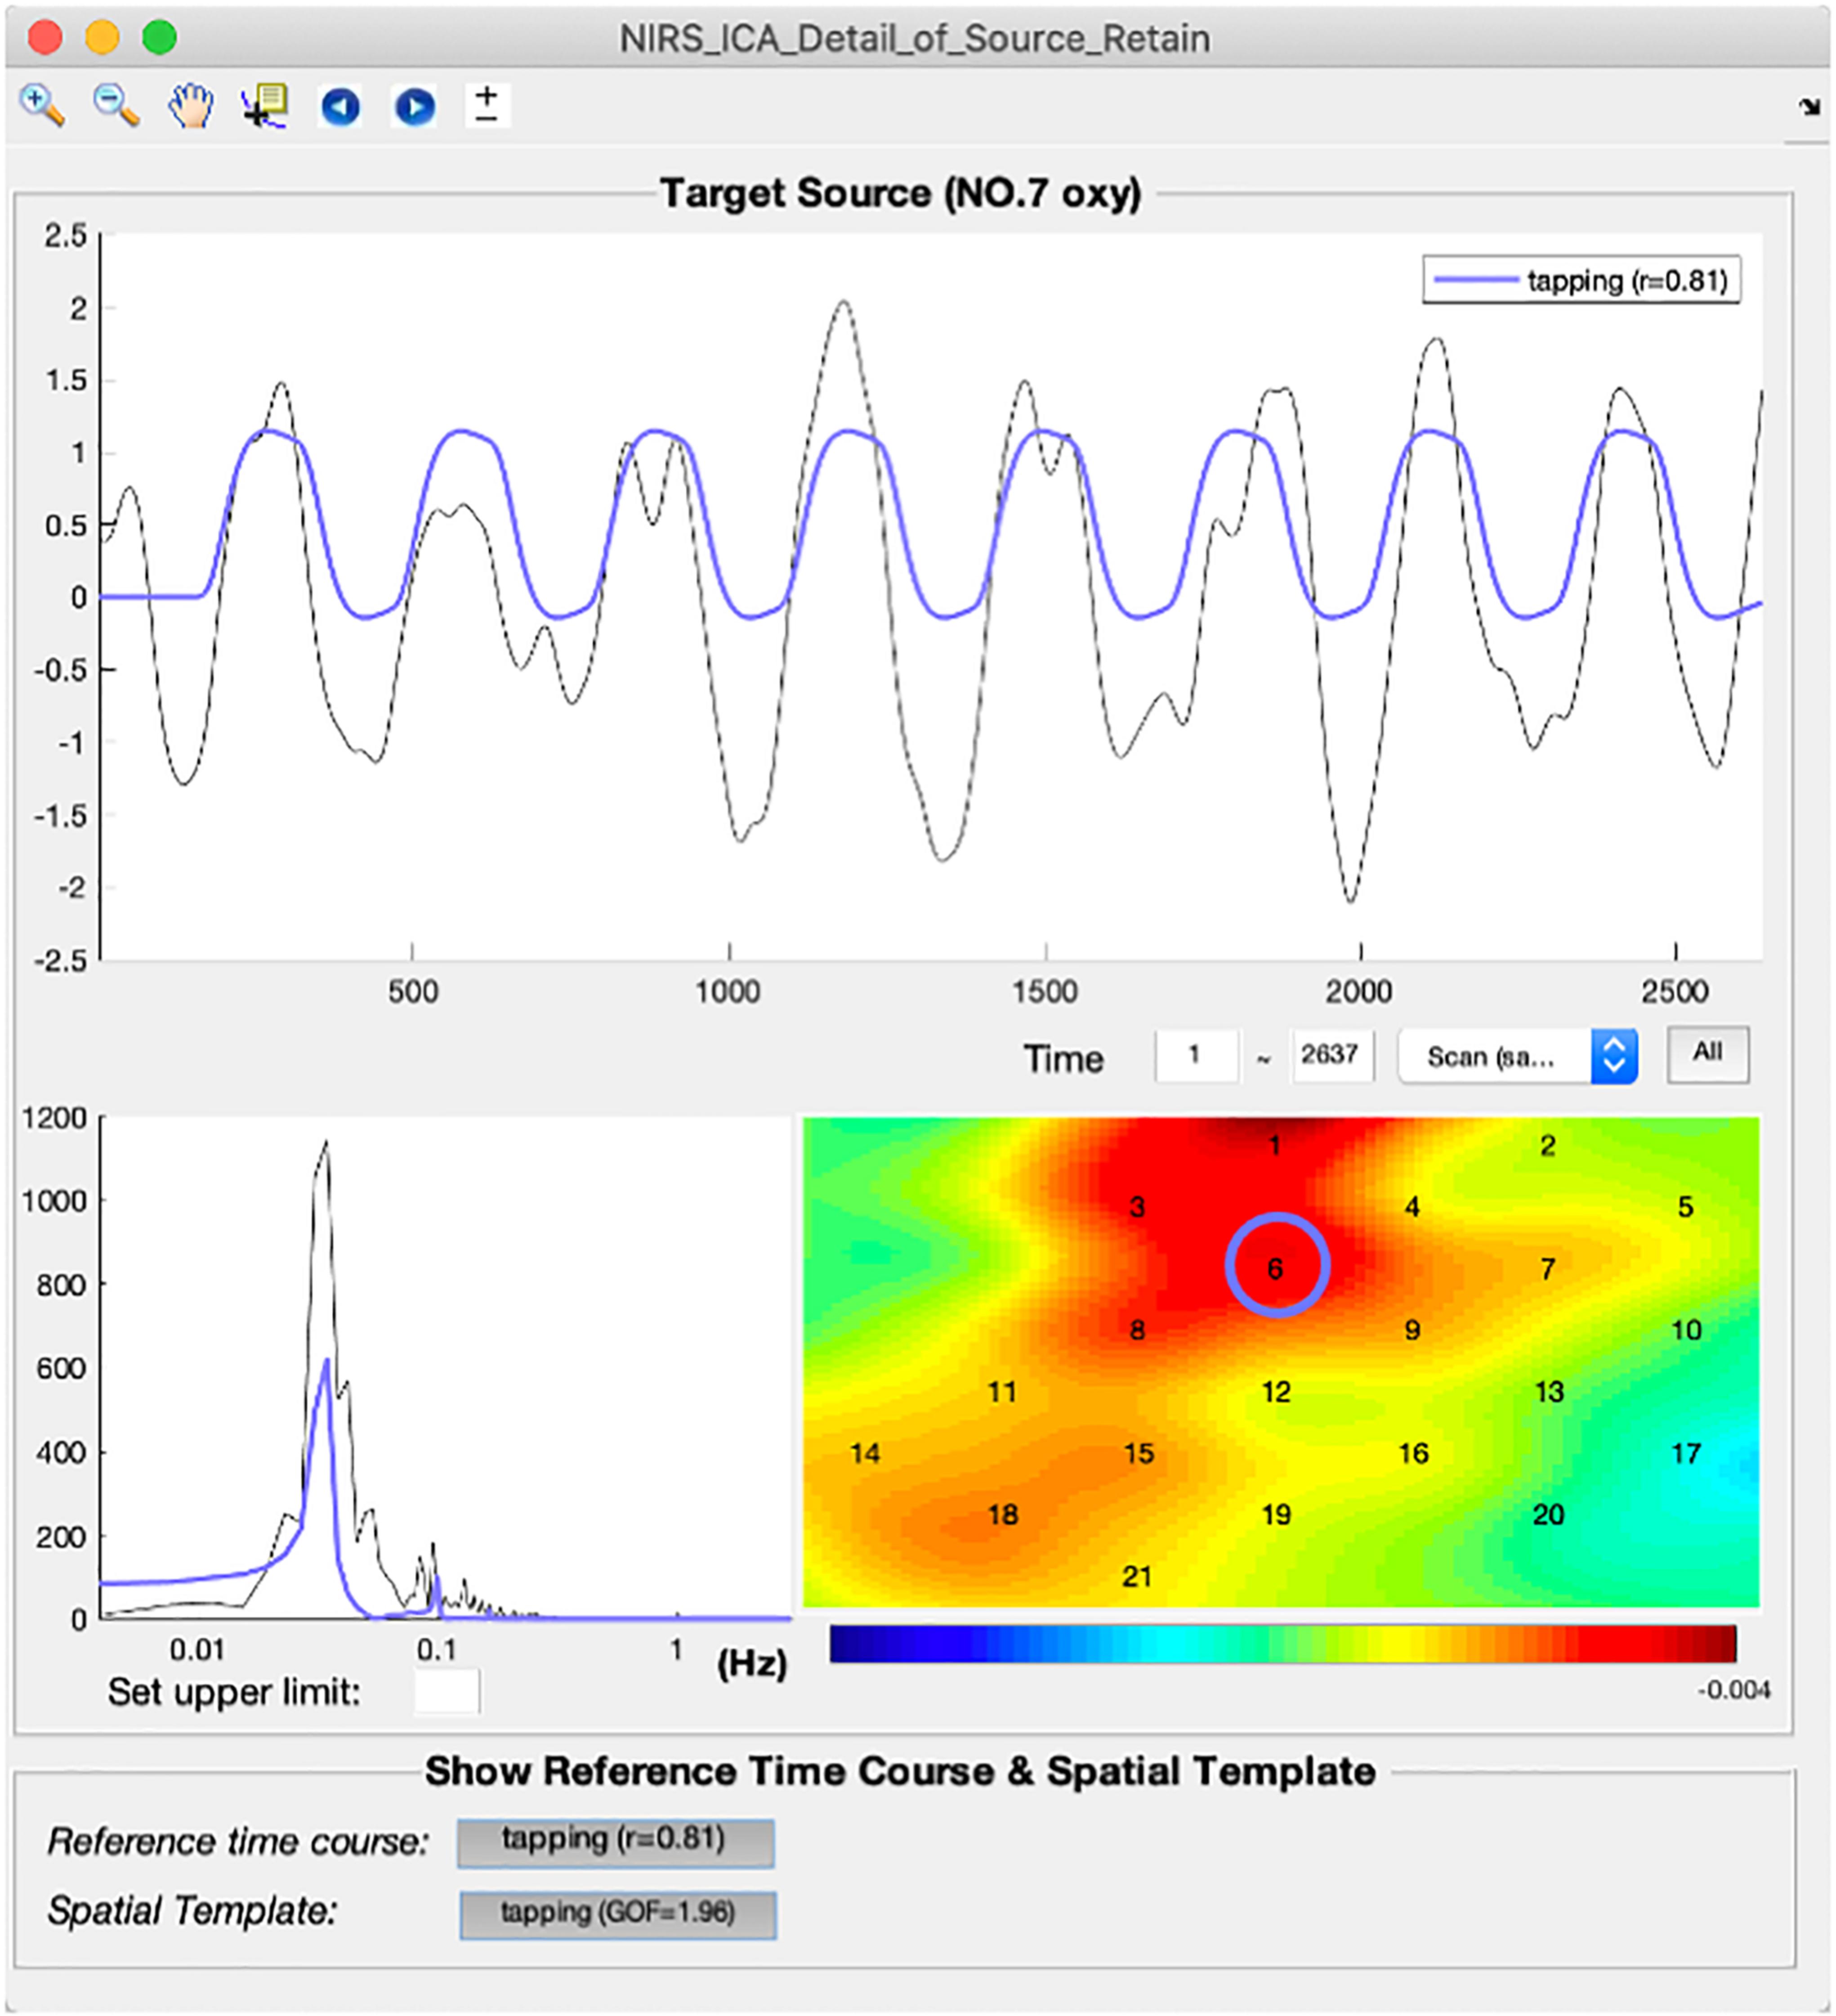1836x2016 pixels.
Task: Click channel 1 on the spatial map
Action: [1275, 1145]
